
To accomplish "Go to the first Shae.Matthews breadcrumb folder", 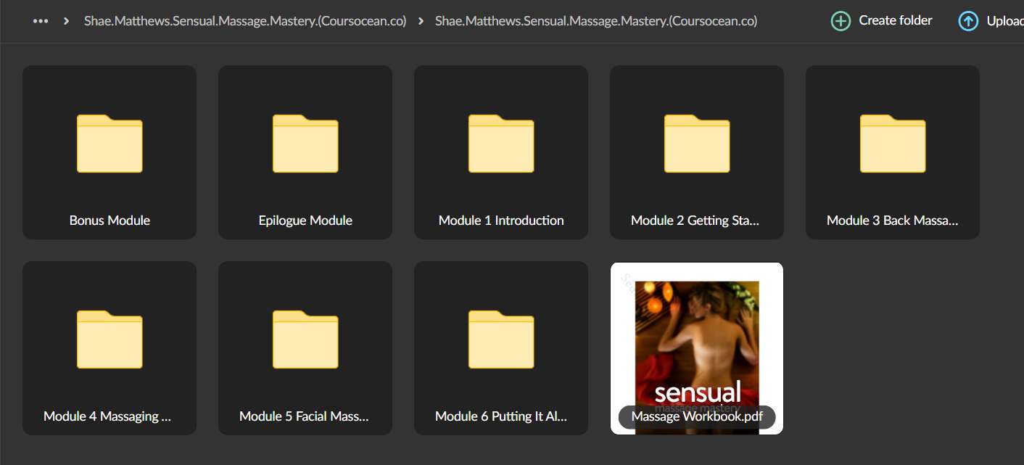I will click(x=245, y=21).
